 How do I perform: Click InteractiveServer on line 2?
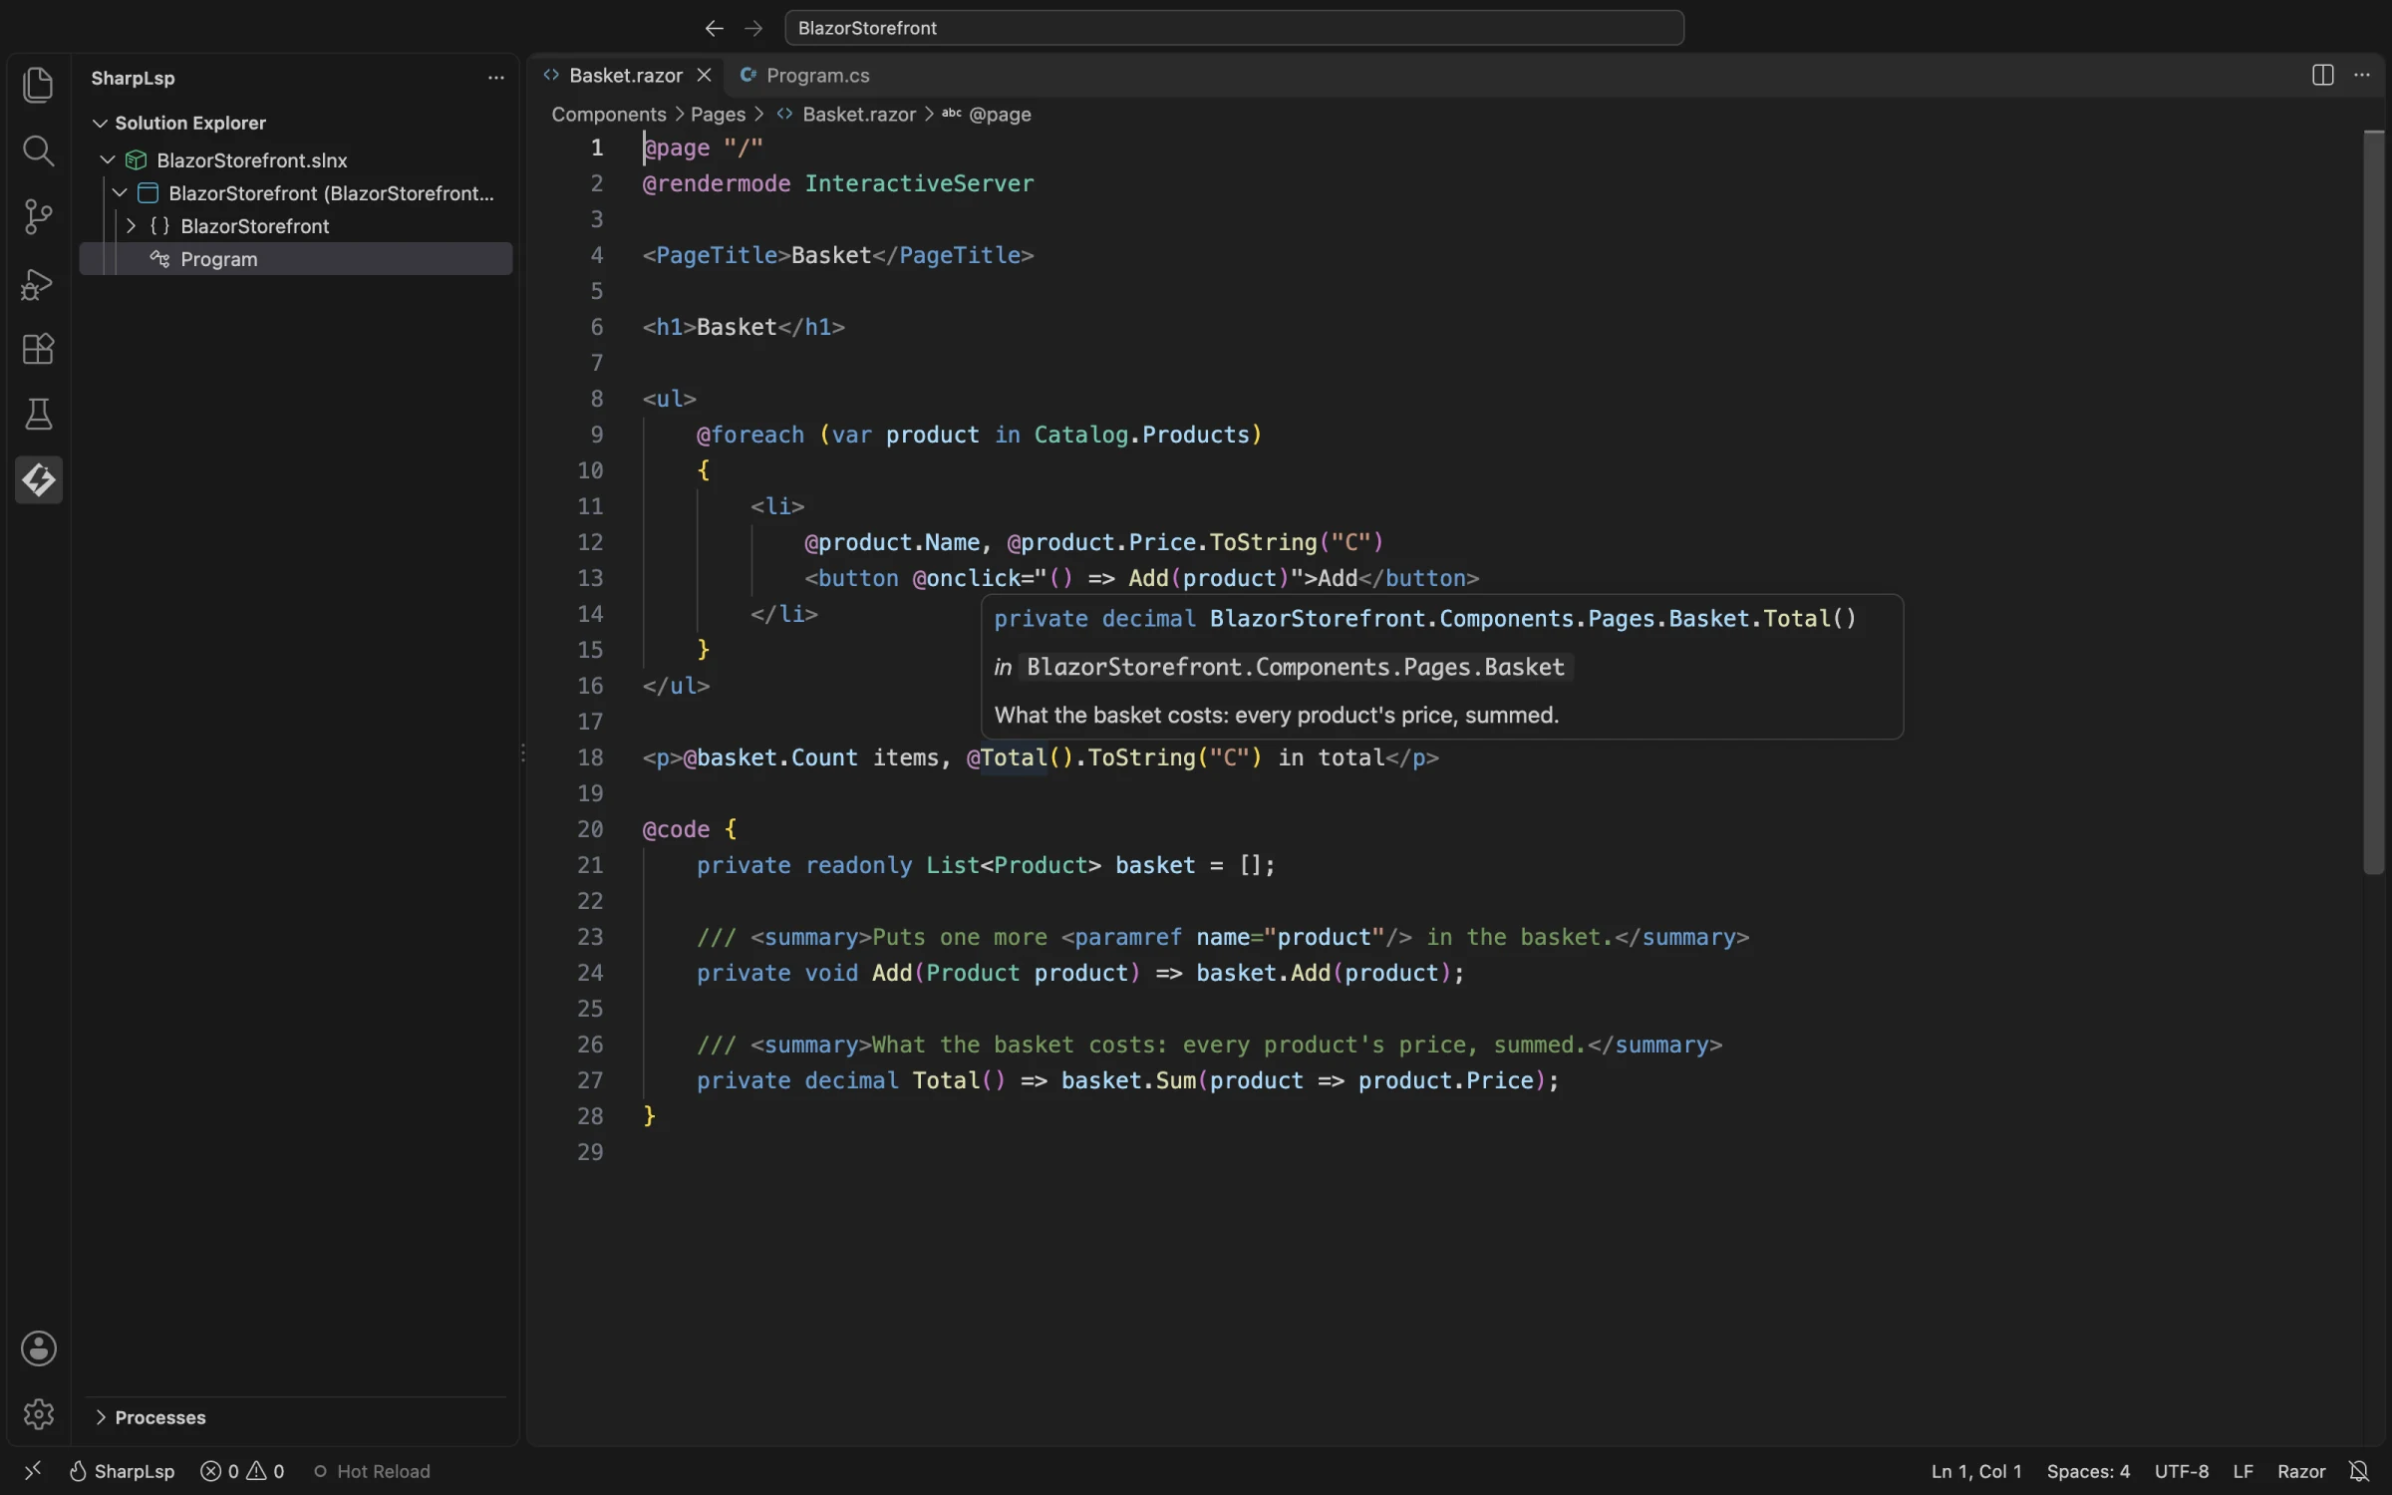[919, 183]
